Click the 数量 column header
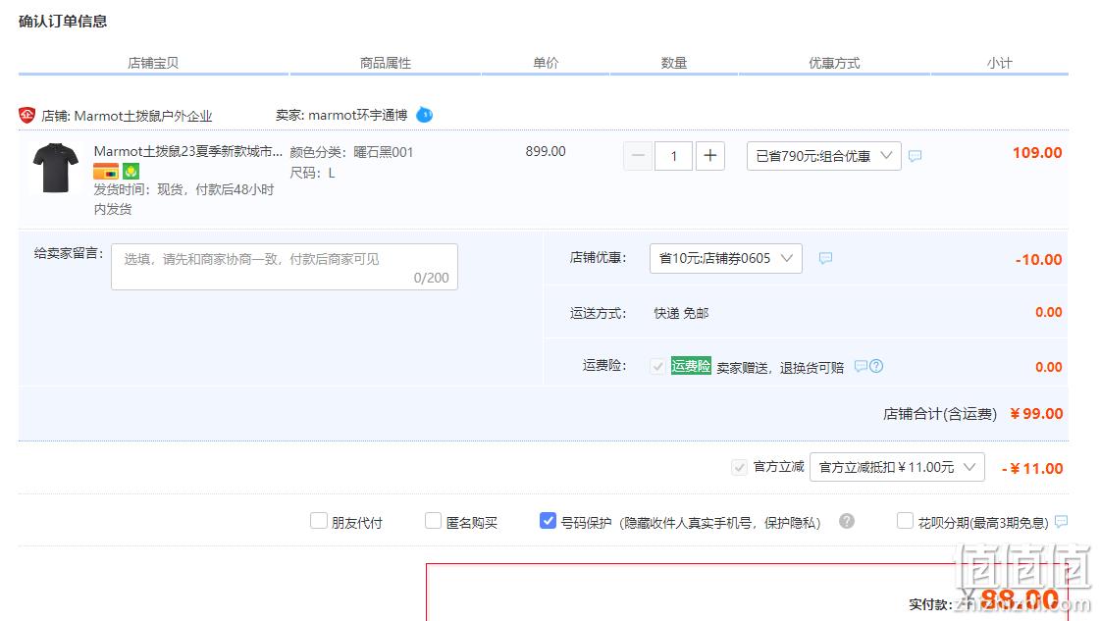Image resolution: width=1100 pixels, height=621 pixels. [x=673, y=63]
